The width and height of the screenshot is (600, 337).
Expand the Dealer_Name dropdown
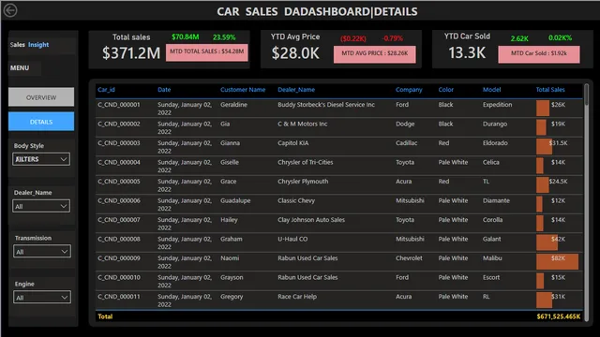(x=41, y=206)
